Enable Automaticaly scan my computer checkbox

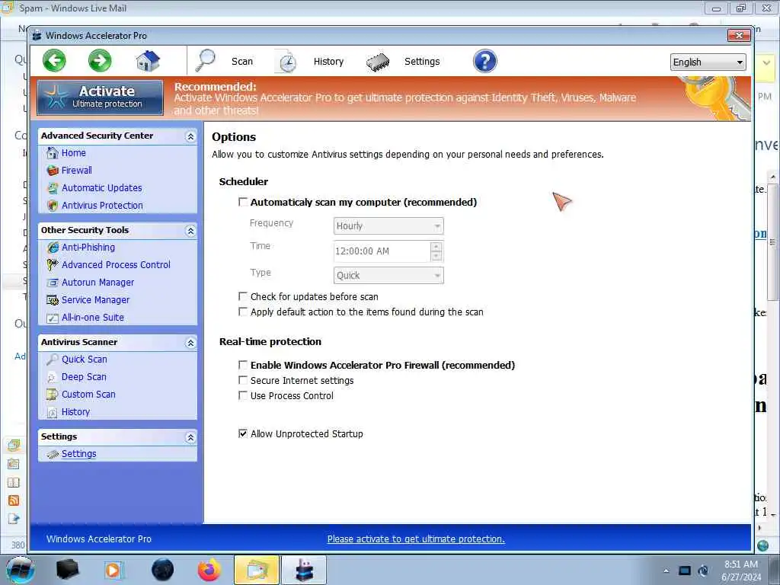pyautogui.click(x=243, y=202)
